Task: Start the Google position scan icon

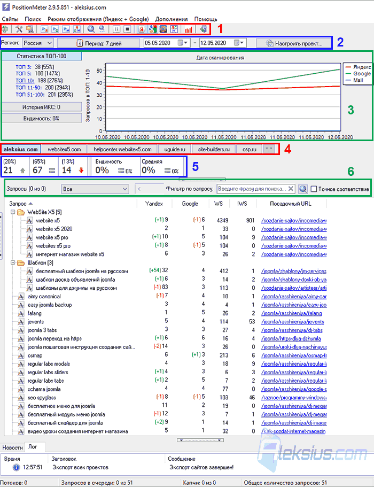Action: (x=55, y=29)
